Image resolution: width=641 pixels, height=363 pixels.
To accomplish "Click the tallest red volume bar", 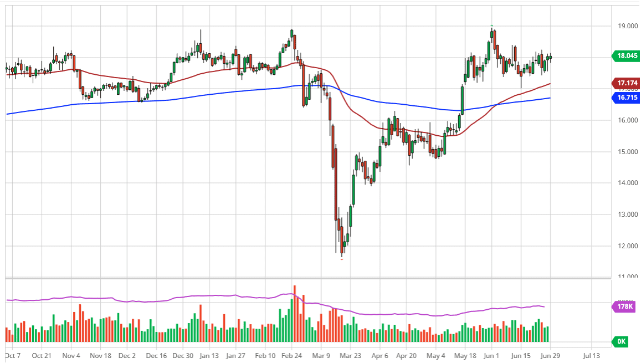I will point(295,314).
